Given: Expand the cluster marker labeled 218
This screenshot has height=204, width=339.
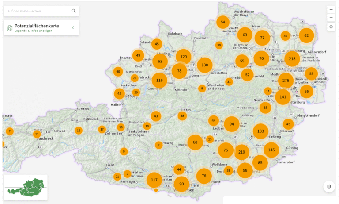Looking at the screenshot, I should point(292,58).
